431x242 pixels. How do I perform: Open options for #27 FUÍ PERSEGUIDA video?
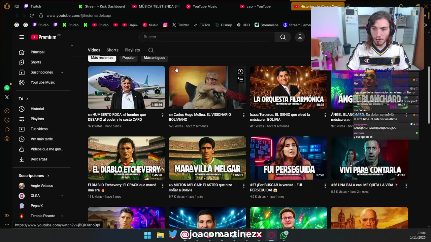pyautogui.click(x=325, y=186)
